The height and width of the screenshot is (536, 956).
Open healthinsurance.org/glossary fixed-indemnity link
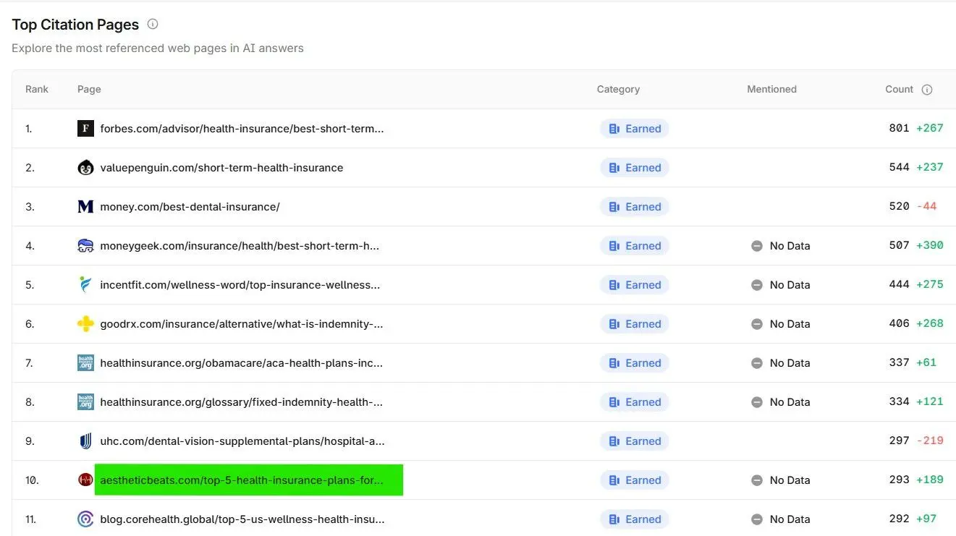[242, 402]
